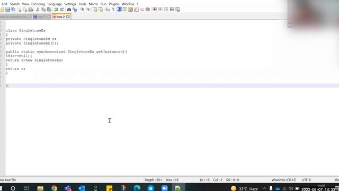This screenshot has height=191, width=339.
Task: Open the Window menu
Action: (128, 4)
